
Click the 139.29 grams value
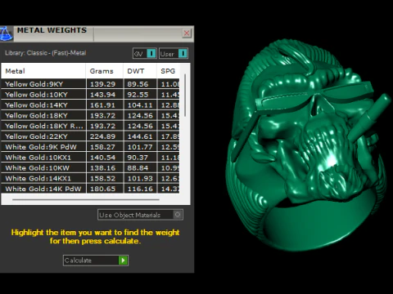click(103, 84)
